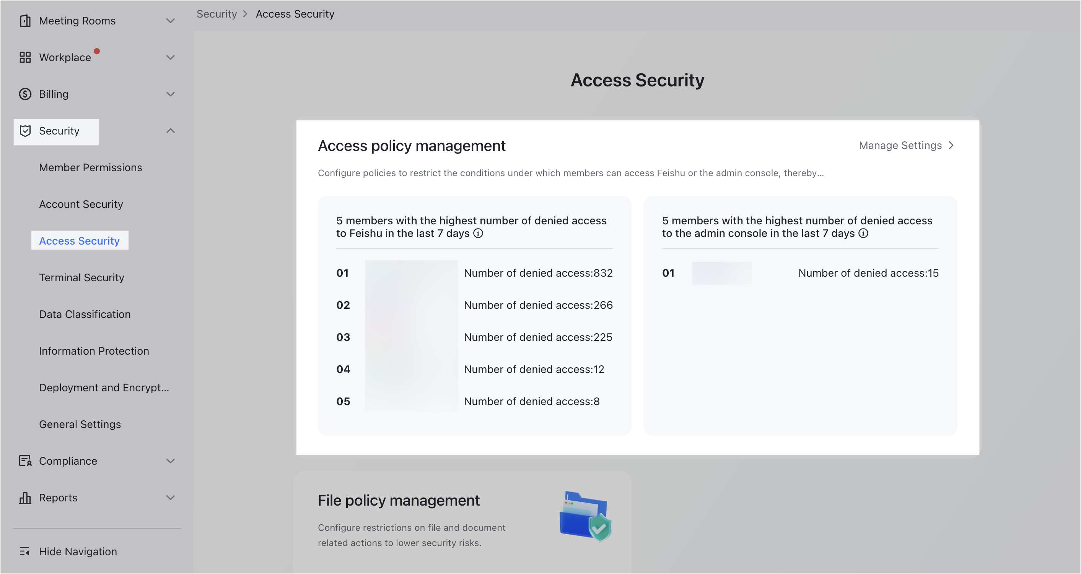Click the Security shield icon
The width and height of the screenshot is (1081, 574).
(x=25, y=131)
